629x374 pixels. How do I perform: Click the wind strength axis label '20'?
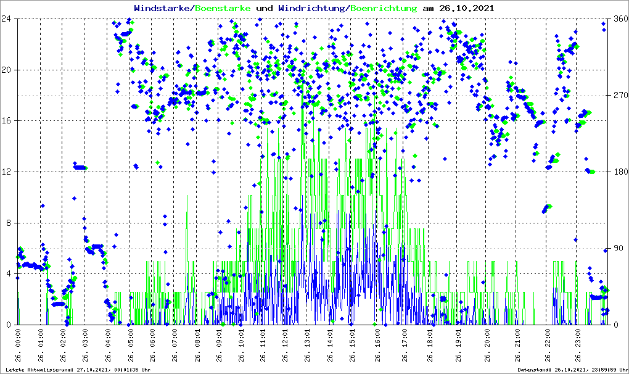pyautogui.click(x=6, y=70)
